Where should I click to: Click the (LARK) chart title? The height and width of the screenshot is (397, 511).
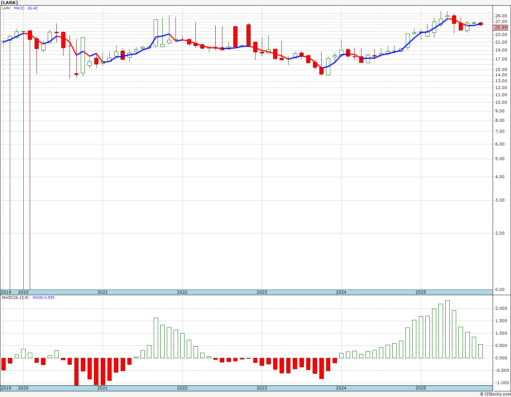pyautogui.click(x=10, y=3)
